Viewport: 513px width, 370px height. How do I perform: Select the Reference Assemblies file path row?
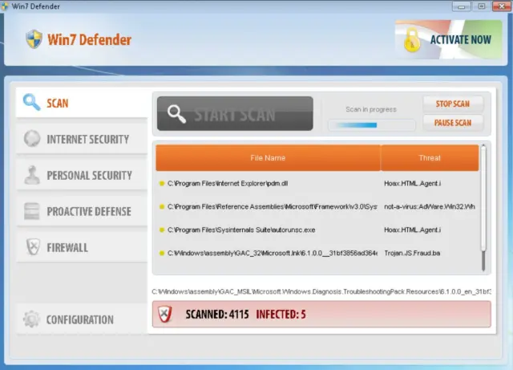point(273,207)
